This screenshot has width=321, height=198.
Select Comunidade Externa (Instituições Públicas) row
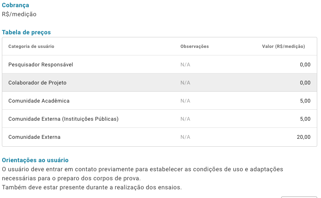159,119
